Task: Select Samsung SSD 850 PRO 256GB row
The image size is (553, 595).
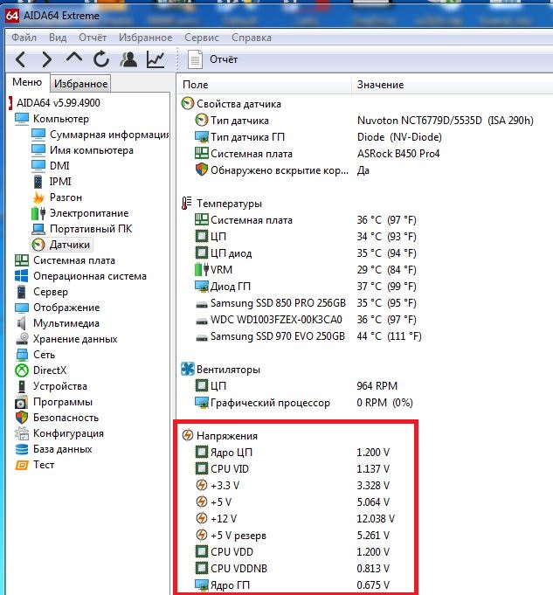Action: (x=306, y=303)
